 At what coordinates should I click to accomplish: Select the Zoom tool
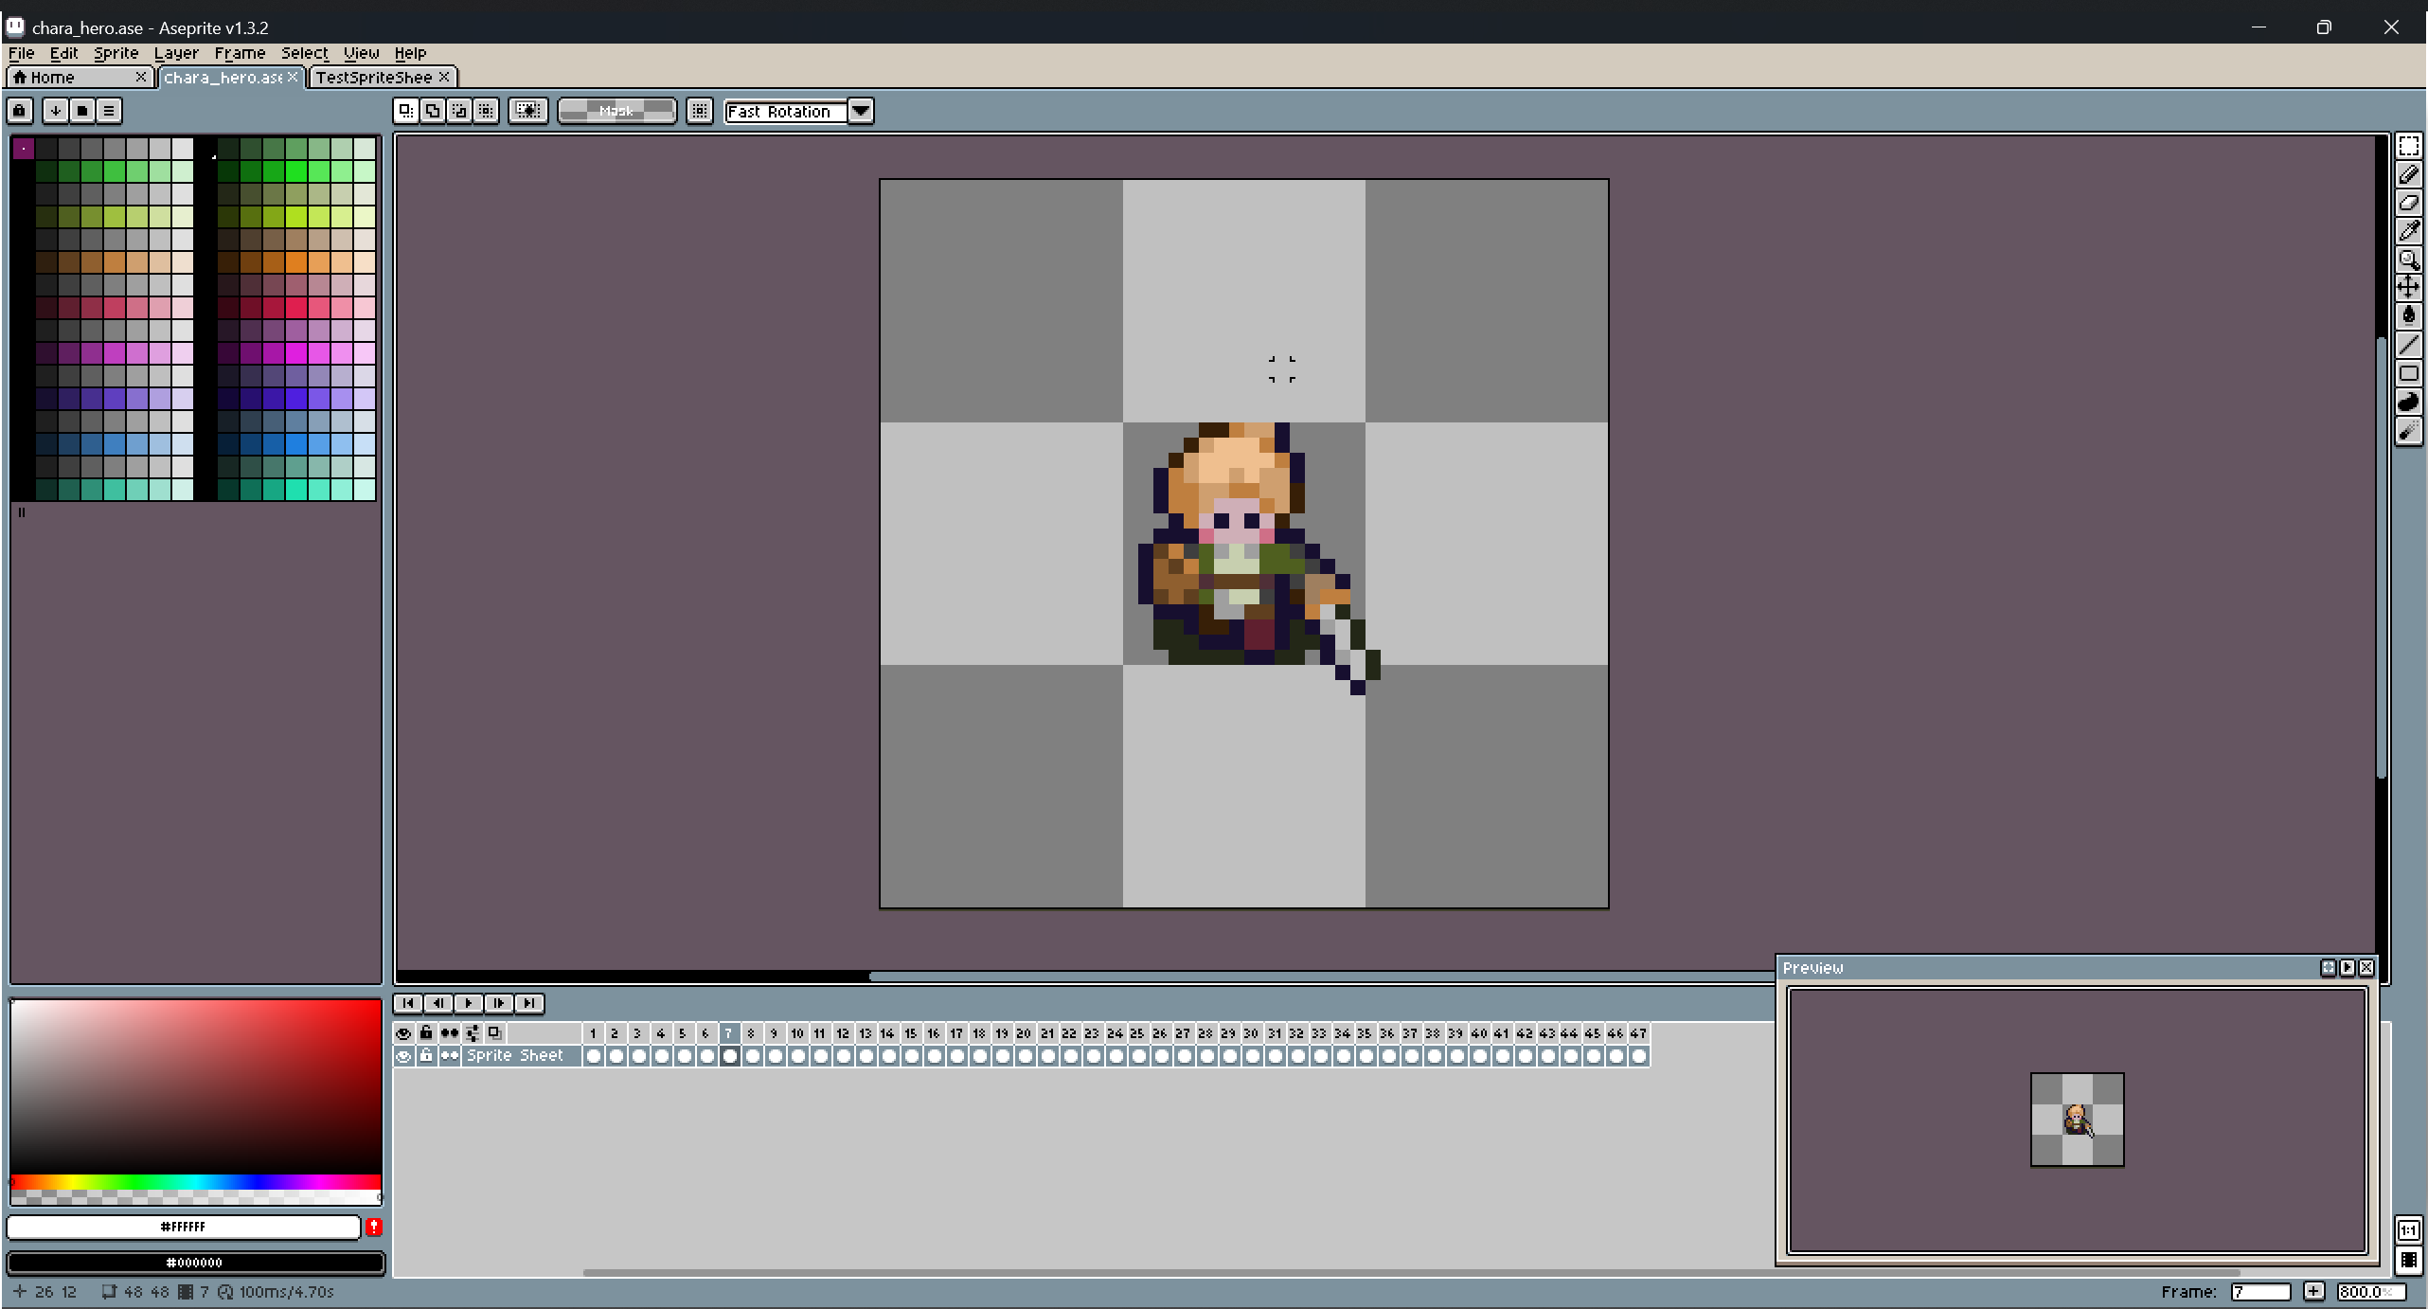(x=2410, y=259)
